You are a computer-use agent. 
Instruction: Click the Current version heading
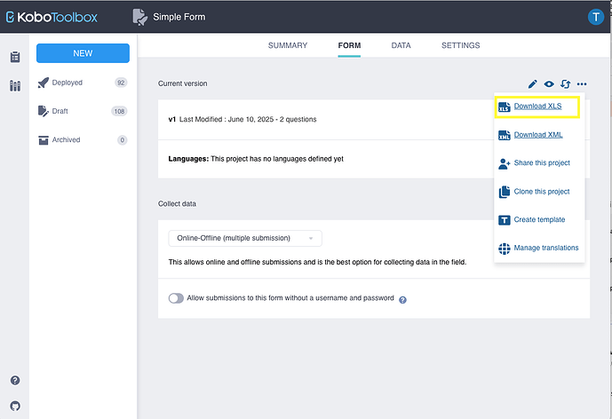click(182, 83)
